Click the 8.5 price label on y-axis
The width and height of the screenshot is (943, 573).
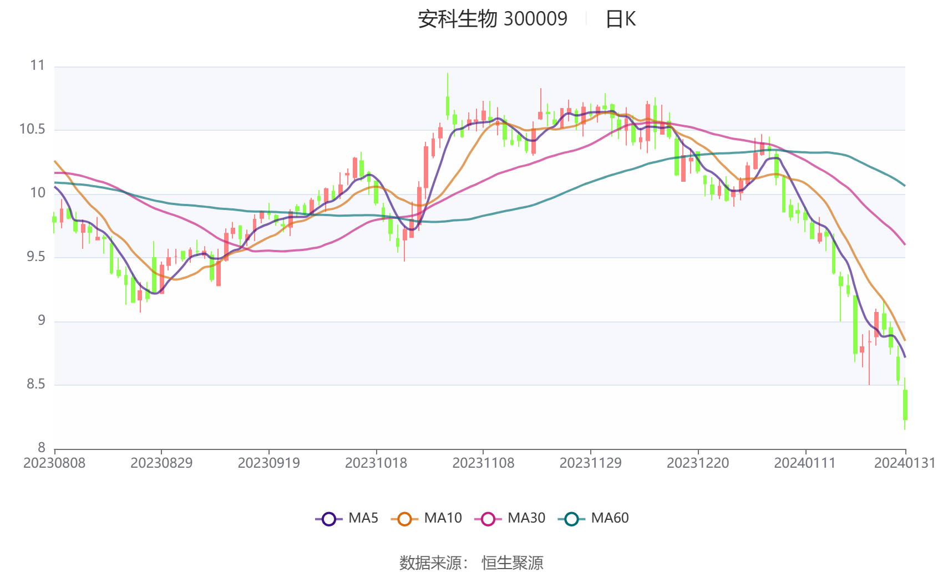(x=36, y=384)
